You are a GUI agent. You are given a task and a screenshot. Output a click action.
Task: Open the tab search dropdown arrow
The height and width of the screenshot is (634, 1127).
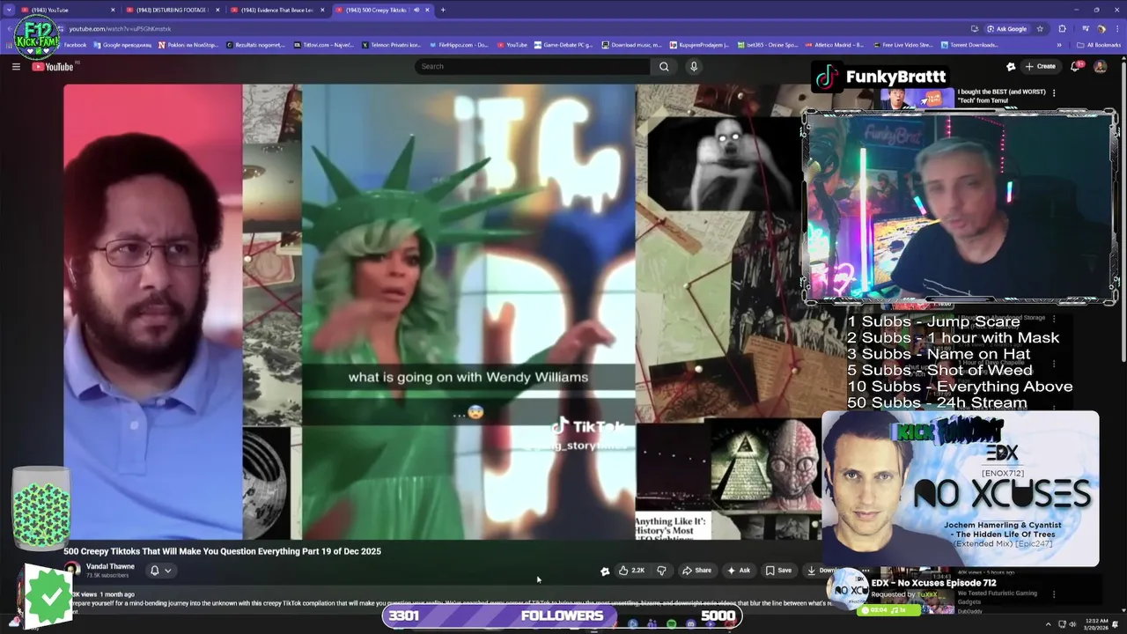coord(8,10)
